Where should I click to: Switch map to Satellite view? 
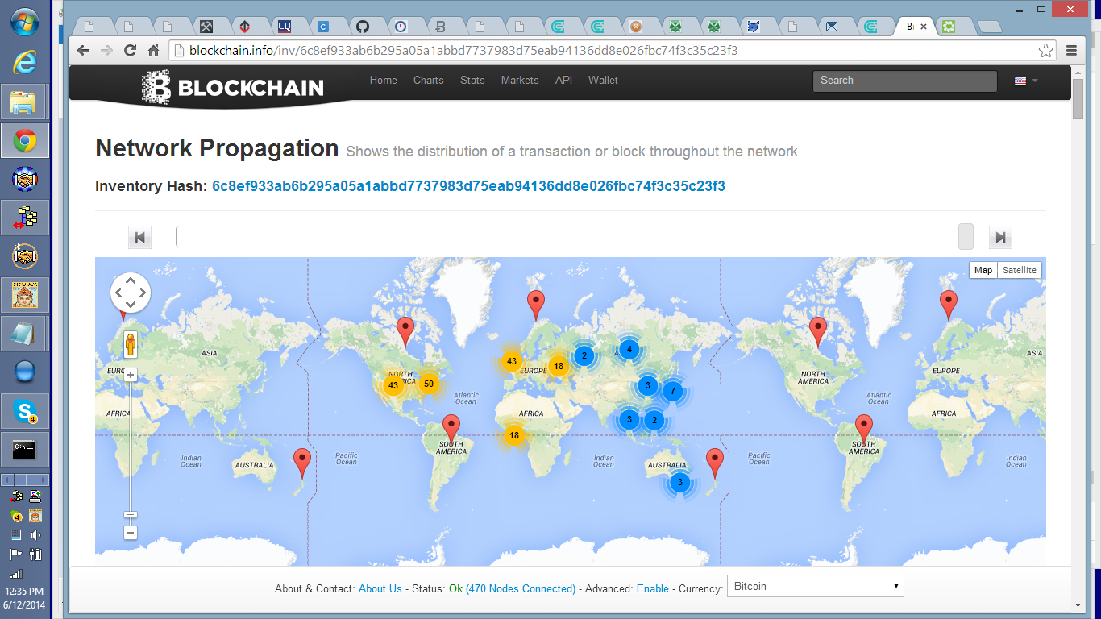[1019, 270]
